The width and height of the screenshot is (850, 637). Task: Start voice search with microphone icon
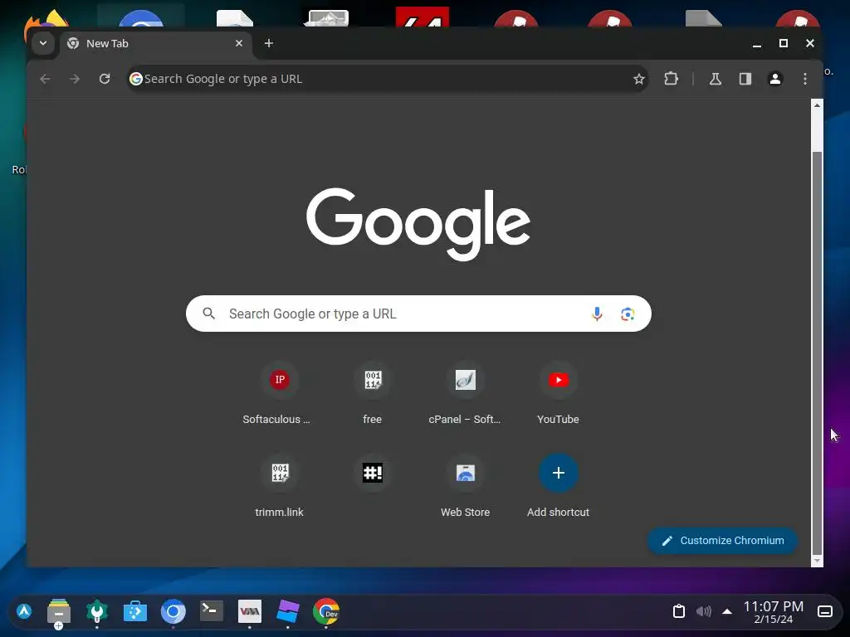(x=597, y=314)
